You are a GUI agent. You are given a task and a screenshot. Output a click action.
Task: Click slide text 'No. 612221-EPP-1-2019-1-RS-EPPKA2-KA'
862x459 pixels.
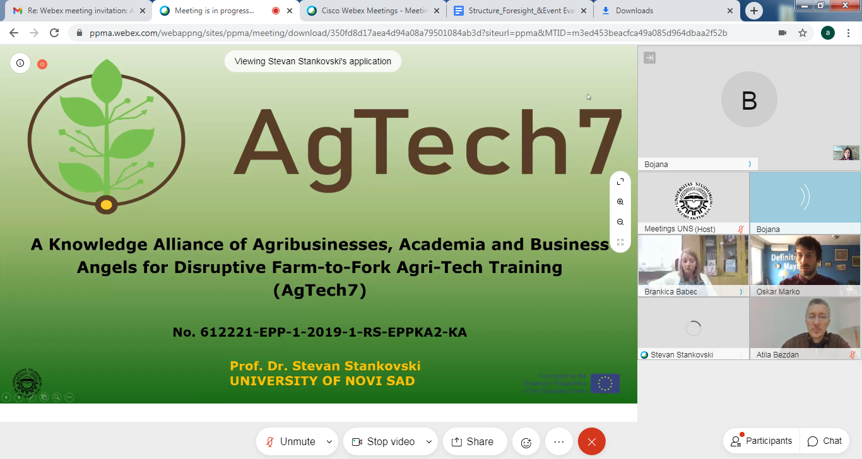[x=320, y=332]
